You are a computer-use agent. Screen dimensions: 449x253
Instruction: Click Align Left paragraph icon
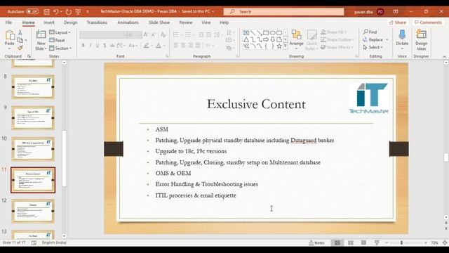pos(175,45)
